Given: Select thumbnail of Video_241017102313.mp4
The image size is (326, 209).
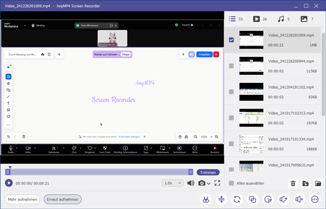Looking at the screenshot, I should 251,118.
